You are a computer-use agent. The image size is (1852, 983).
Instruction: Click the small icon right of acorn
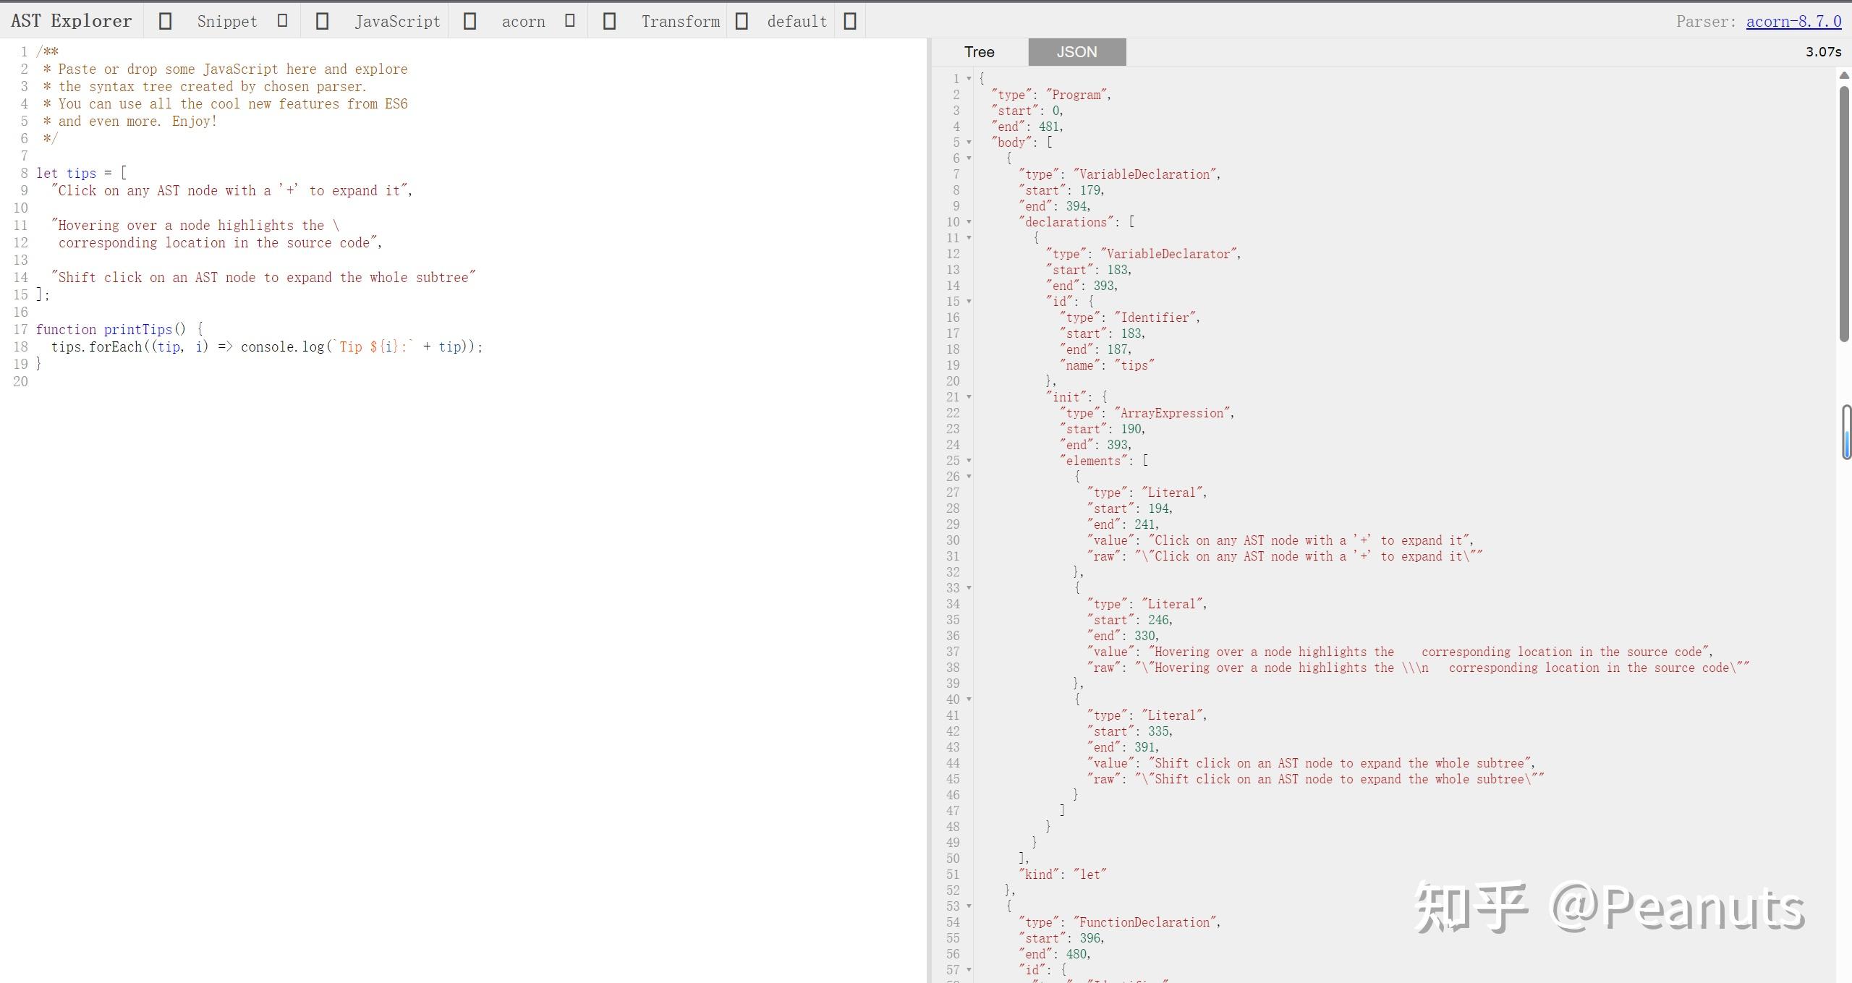(570, 21)
